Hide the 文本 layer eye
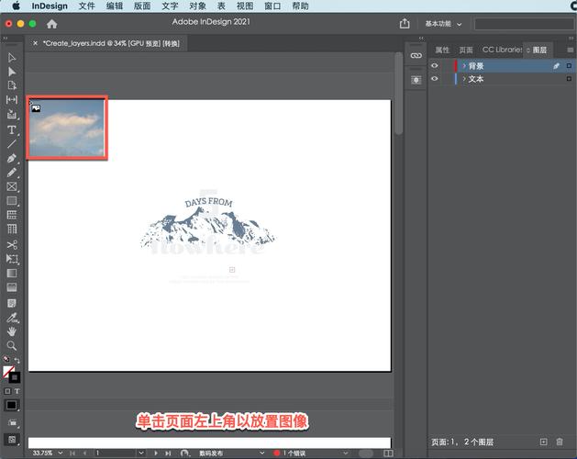The height and width of the screenshot is (459, 577). pos(435,78)
